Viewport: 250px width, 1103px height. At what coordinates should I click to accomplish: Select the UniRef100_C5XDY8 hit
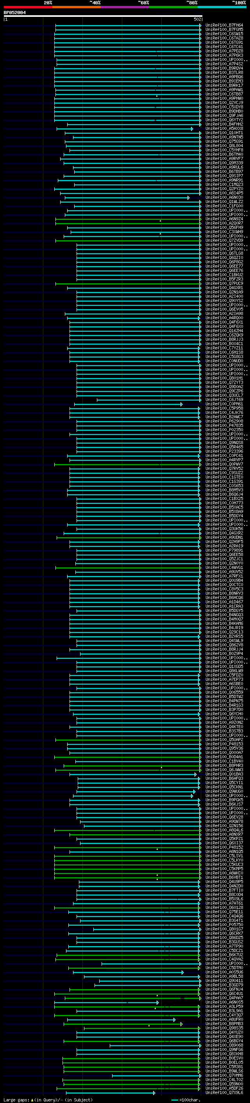(224, 107)
